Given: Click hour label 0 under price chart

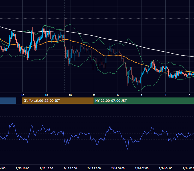Looking at the screenshot, I should (x=118, y=95).
